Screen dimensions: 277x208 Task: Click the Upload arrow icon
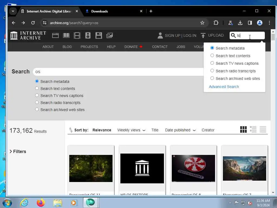tap(203, 35)
